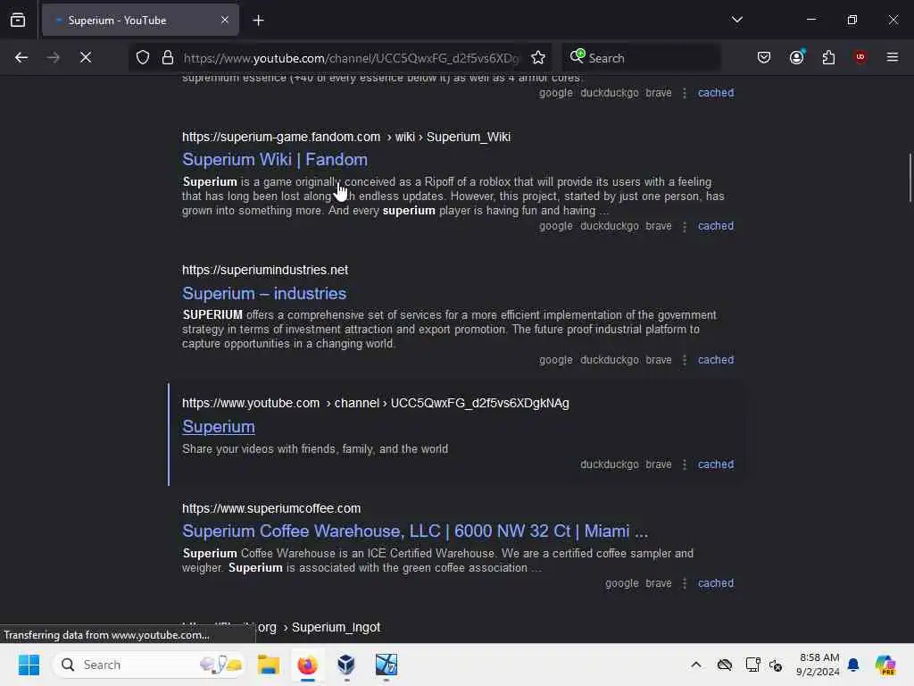Click the Windows taskbar Search box
This screenshot has width=914, height=686.
[149, 665]
